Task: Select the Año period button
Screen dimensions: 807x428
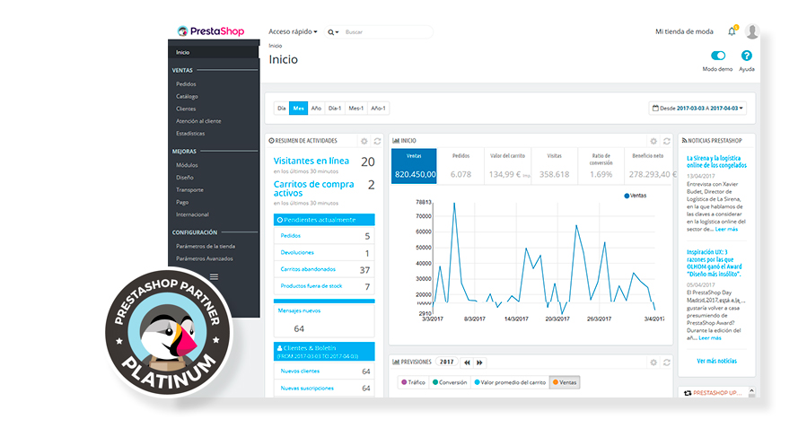Action: pos(316,108)
